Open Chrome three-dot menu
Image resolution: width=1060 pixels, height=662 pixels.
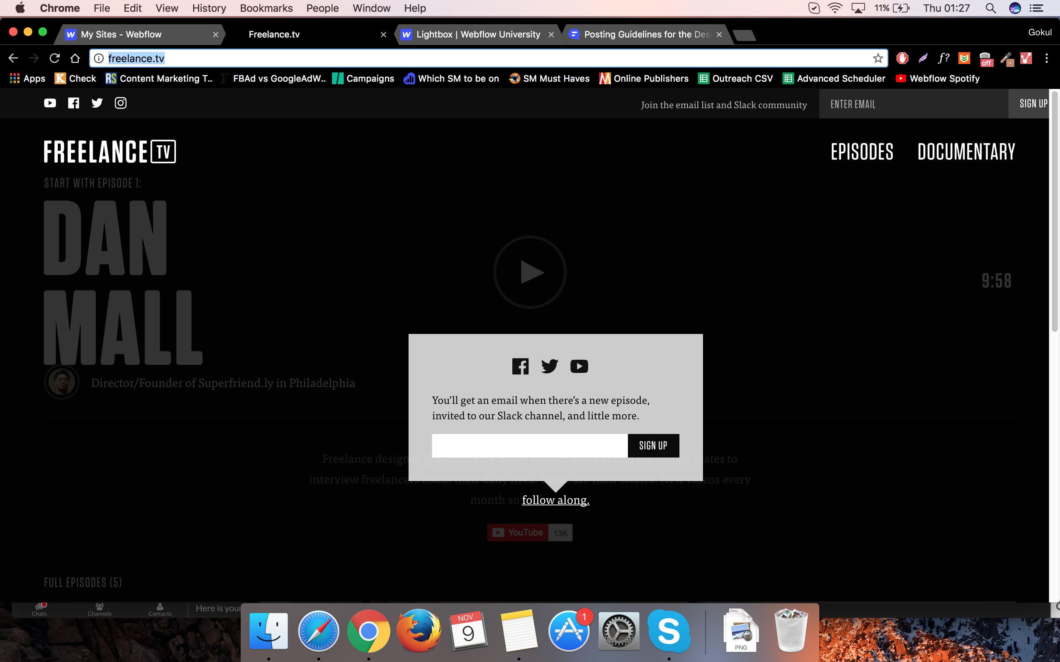tap(1046, 58)
